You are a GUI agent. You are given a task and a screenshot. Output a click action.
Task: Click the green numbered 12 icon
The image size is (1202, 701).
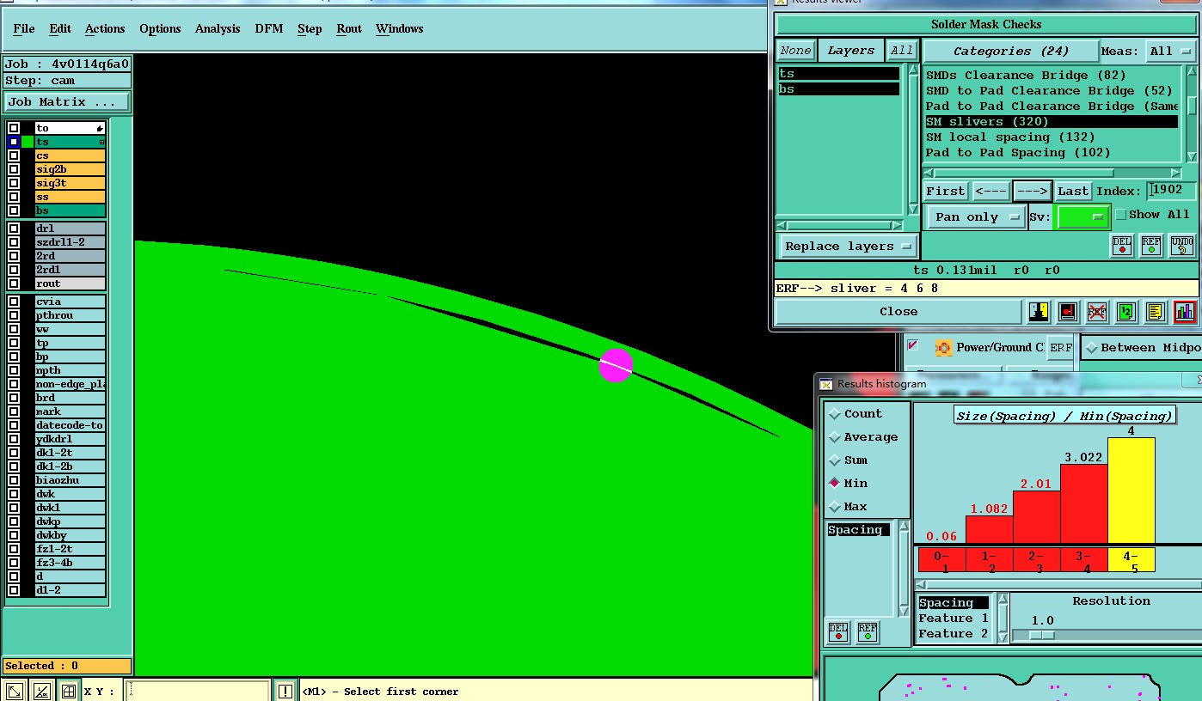click(x=1126, y=312)
